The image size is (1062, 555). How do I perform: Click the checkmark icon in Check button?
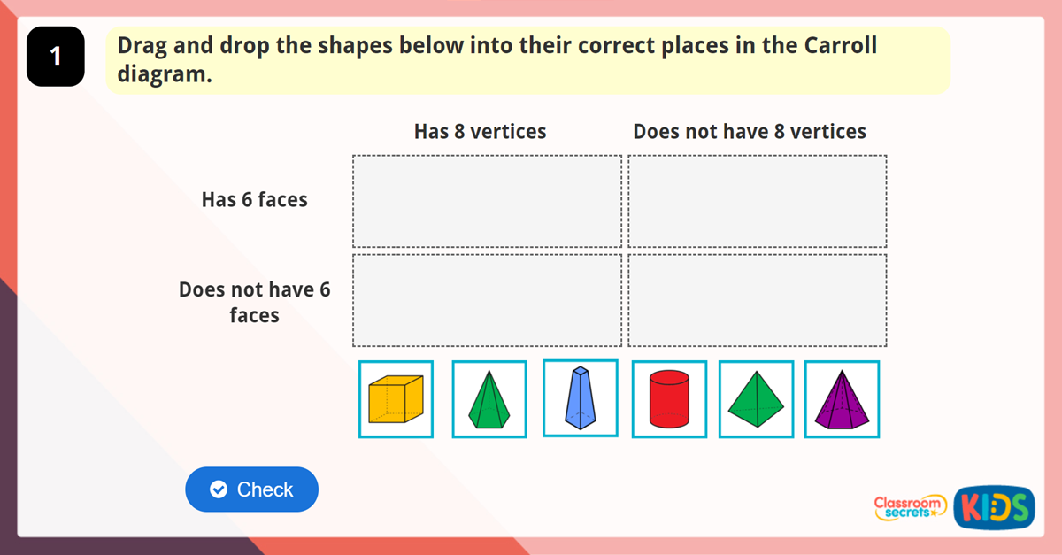219,489
